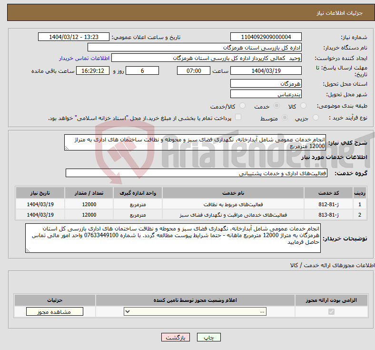Click the delivery city field بندرعباس

point(266,94)
